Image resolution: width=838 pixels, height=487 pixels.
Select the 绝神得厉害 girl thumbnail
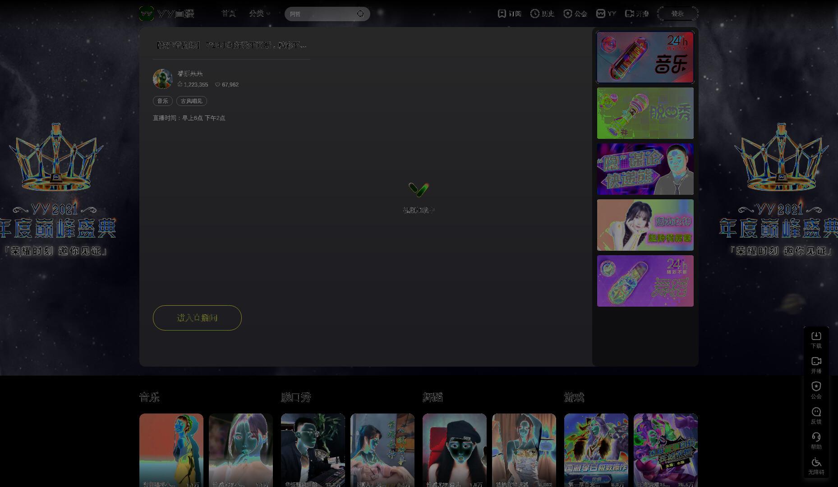click(645, 225)
